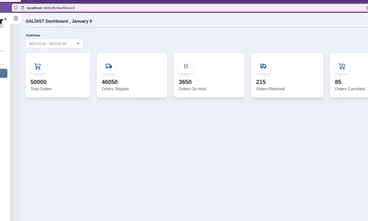The width and height of the screenshot is (368, 221).
Task: Open the Timeframe date range dropdown
Action: [x=54, y=44]
